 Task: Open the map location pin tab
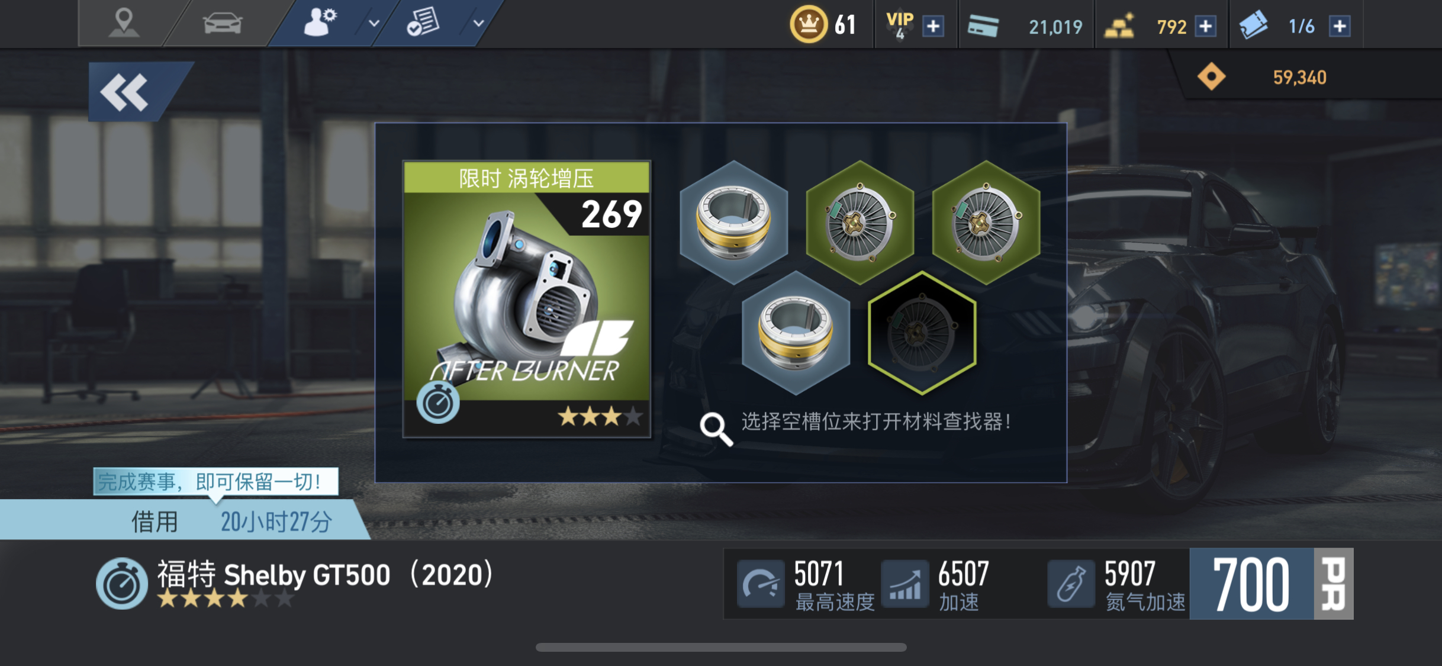pyautogui.click(x=124, y=23)
